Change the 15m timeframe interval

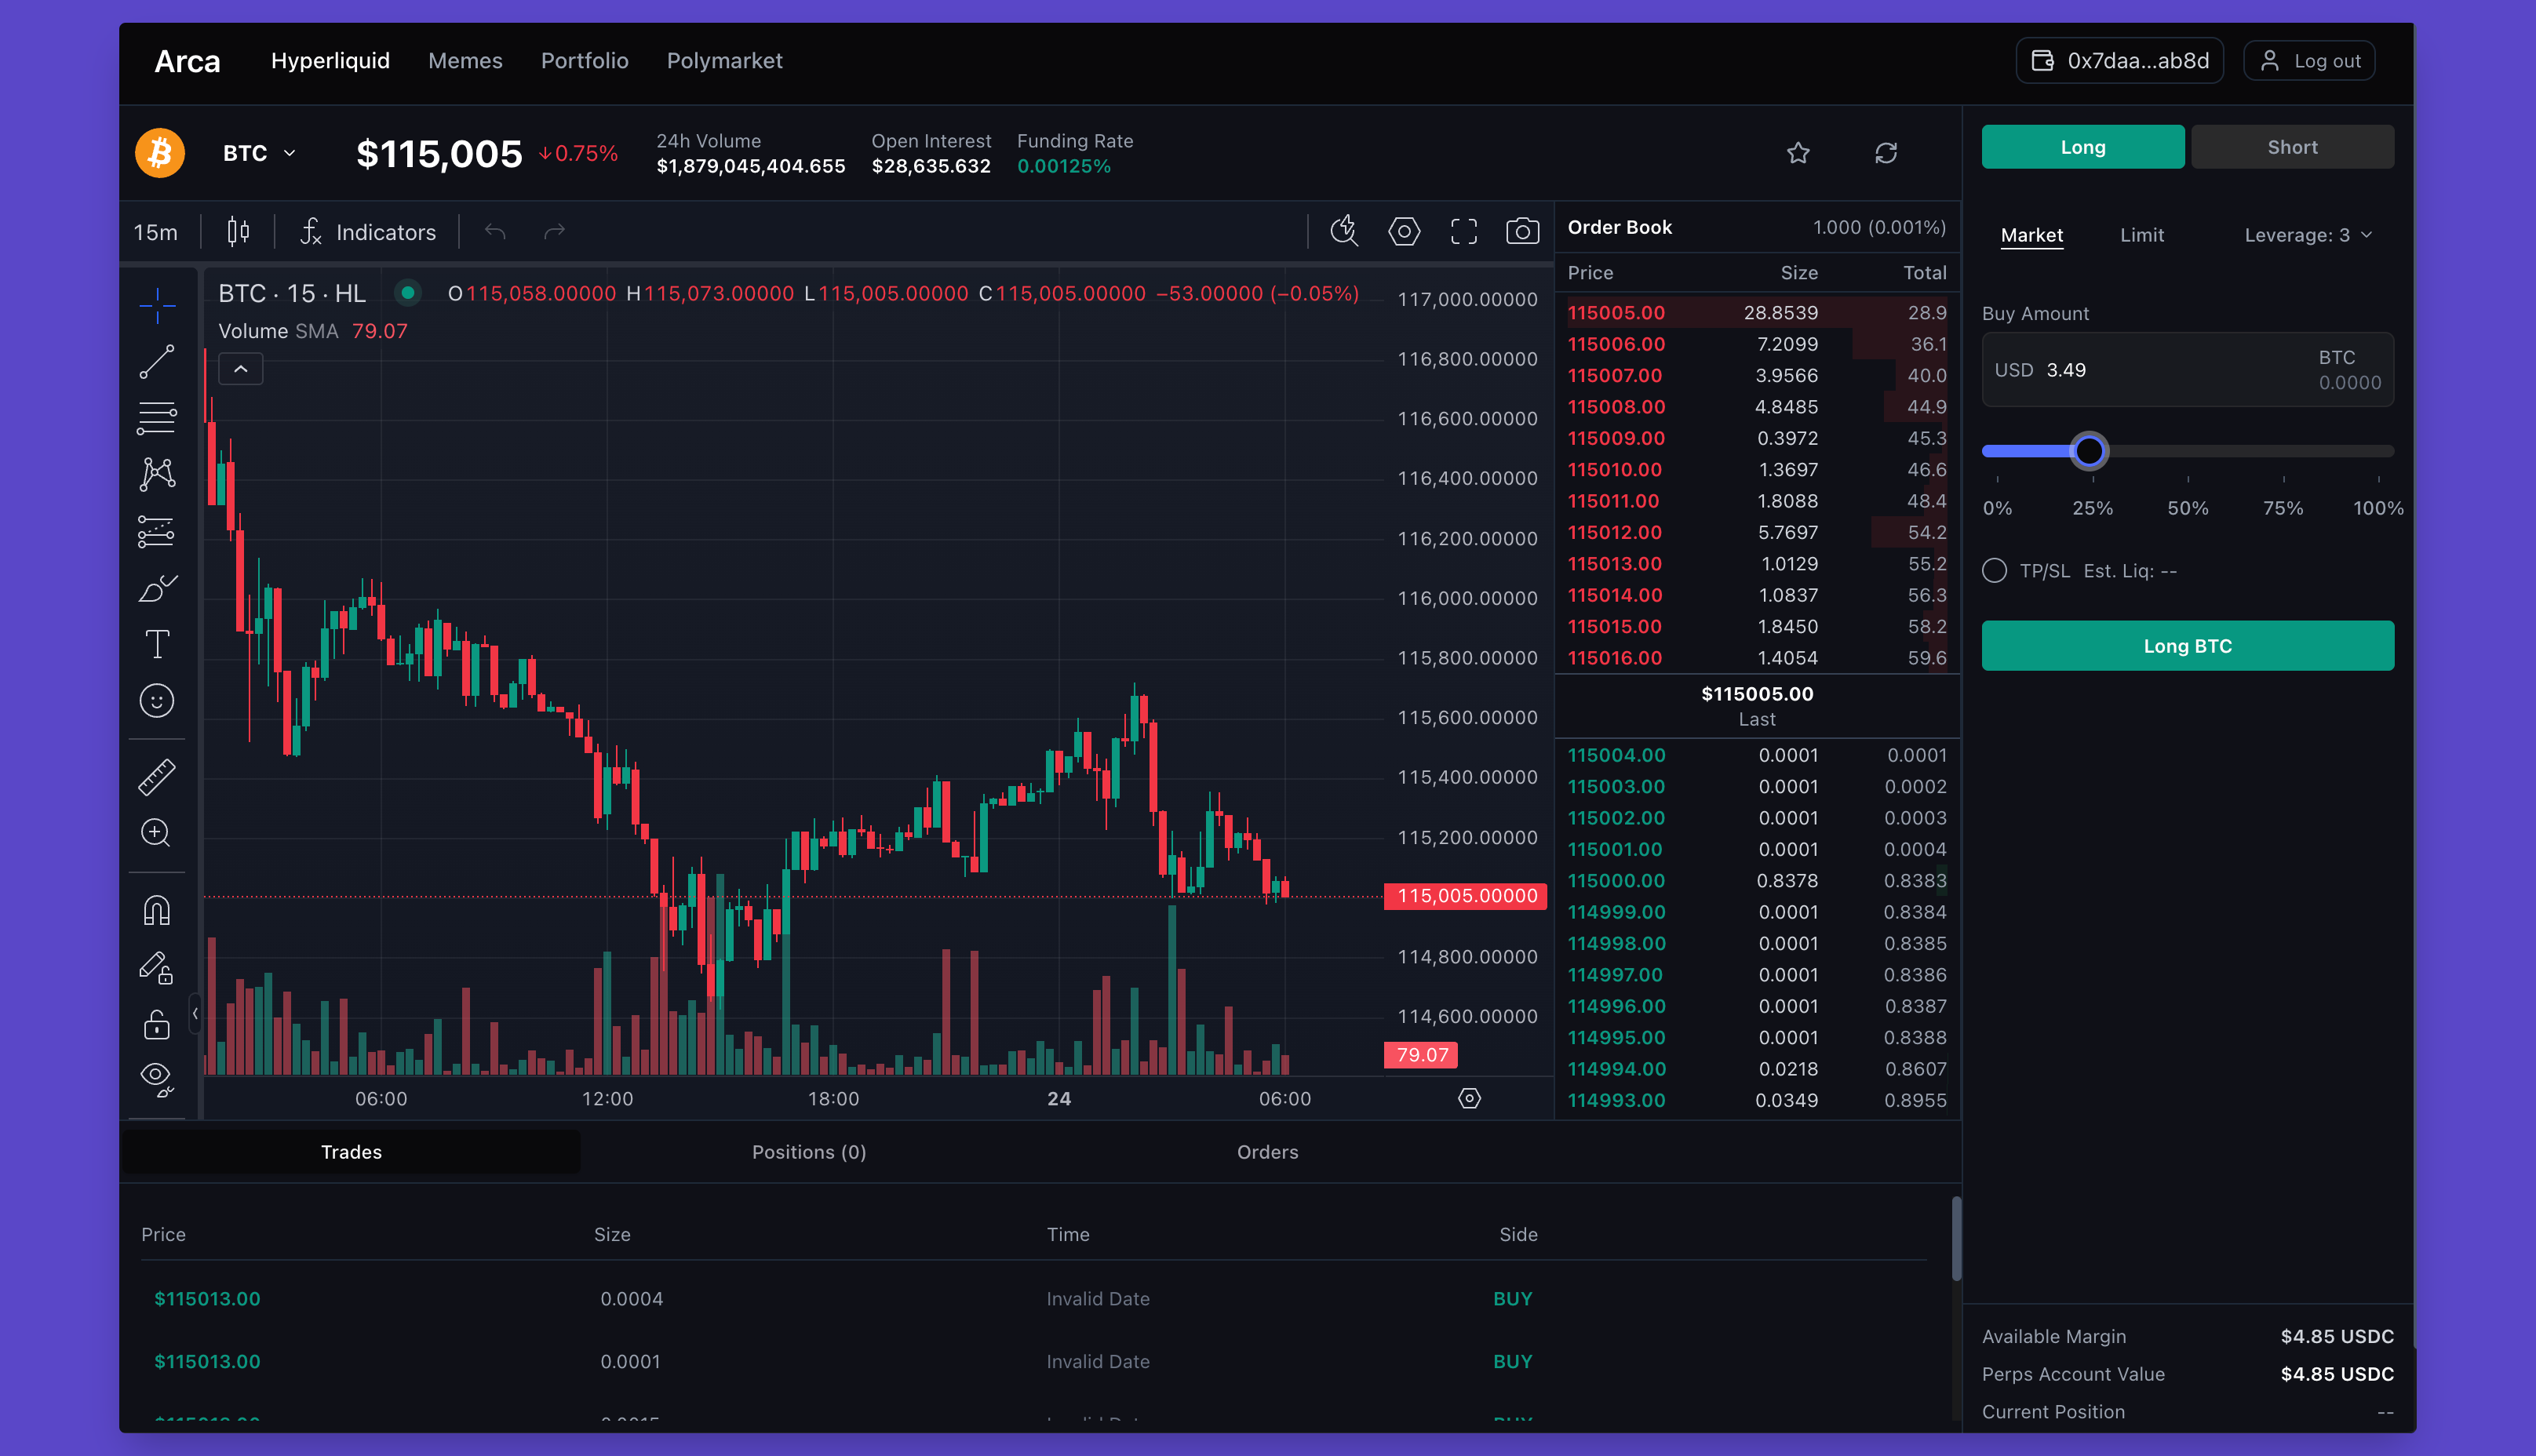(156, 232)
